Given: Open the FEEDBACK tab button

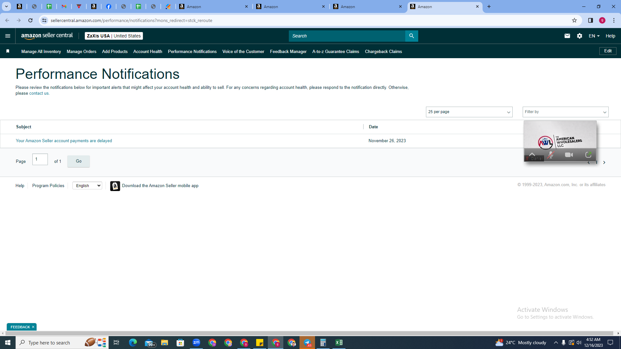Looking at the screenshot, I should (20, 327).
